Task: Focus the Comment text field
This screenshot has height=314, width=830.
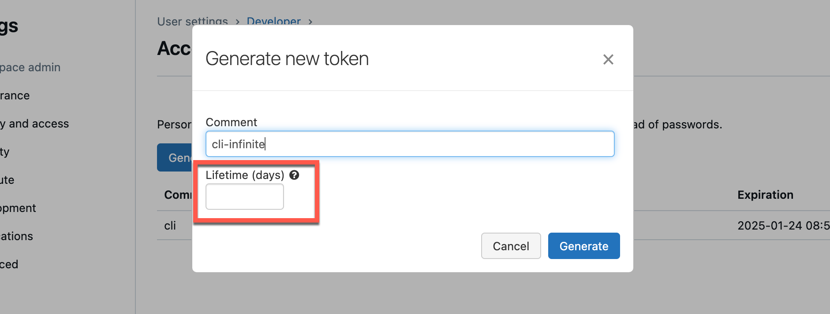Action: (x=410, y=144)
